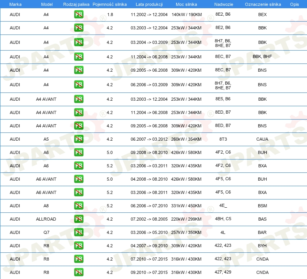Click the fuel icon in the A8 row

(79, 206)
